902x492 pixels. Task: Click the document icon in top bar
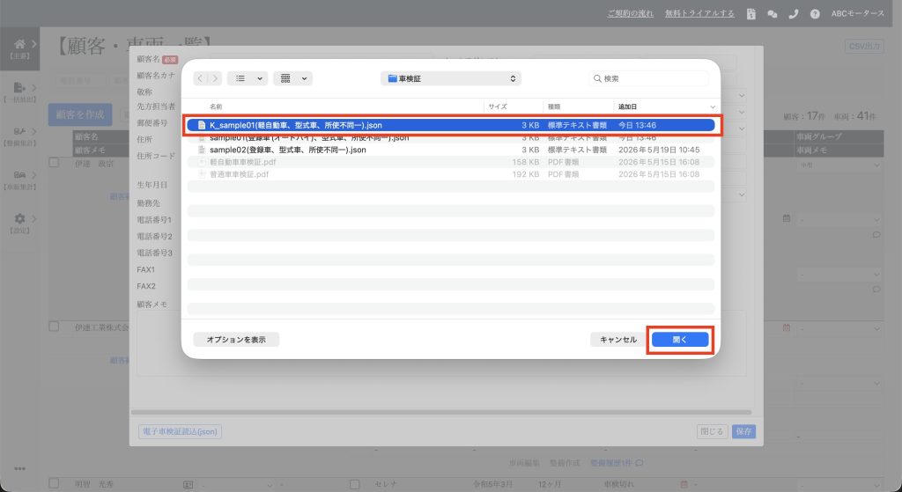(750, 14)
